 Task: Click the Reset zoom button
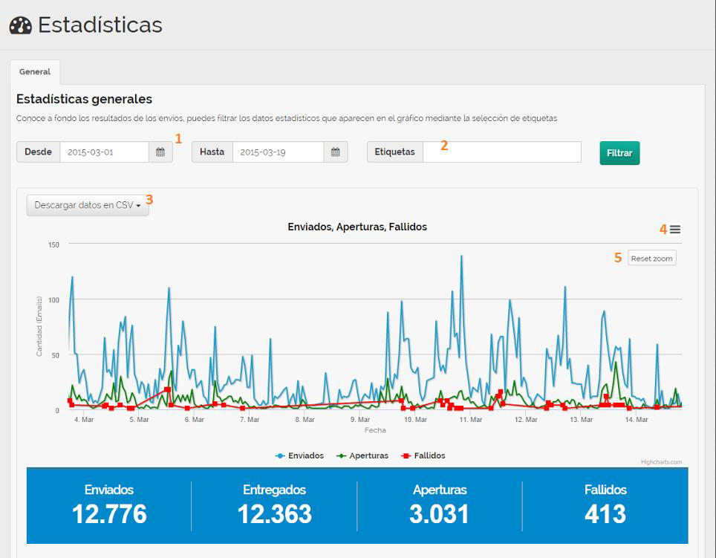click(x=651, y=259)
